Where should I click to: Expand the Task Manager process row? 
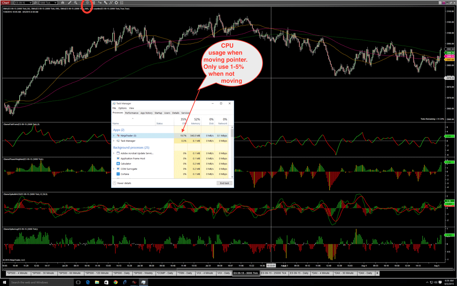coord(114,141)
